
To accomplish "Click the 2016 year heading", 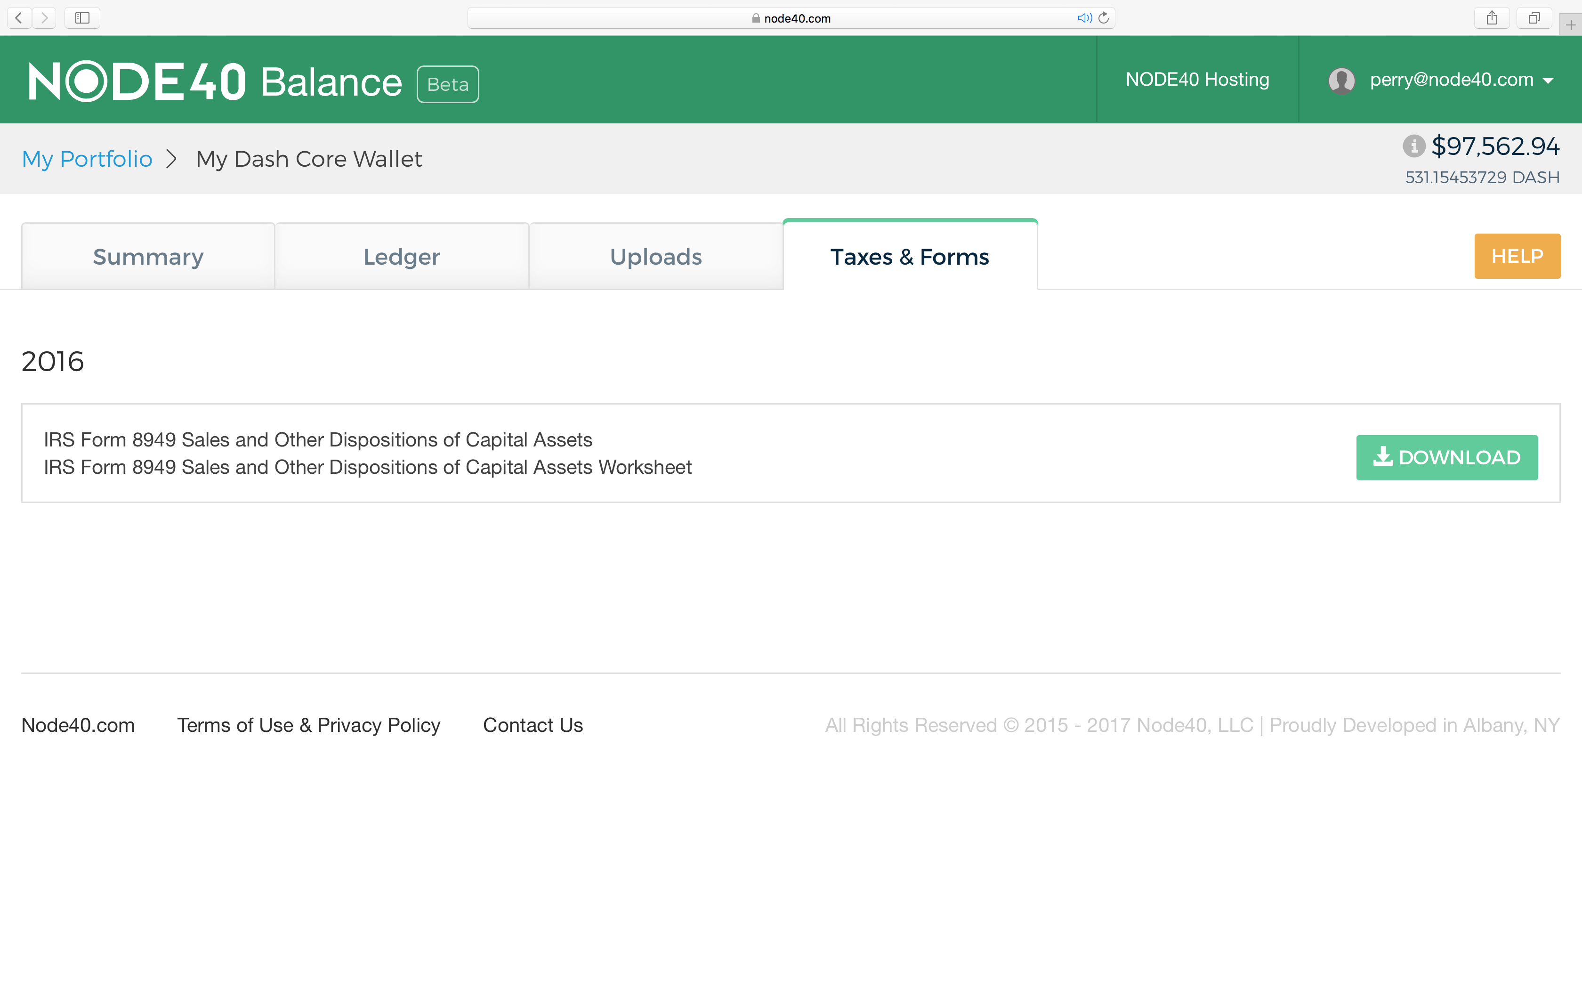I will pyautogui.click(x=53, y=362).
